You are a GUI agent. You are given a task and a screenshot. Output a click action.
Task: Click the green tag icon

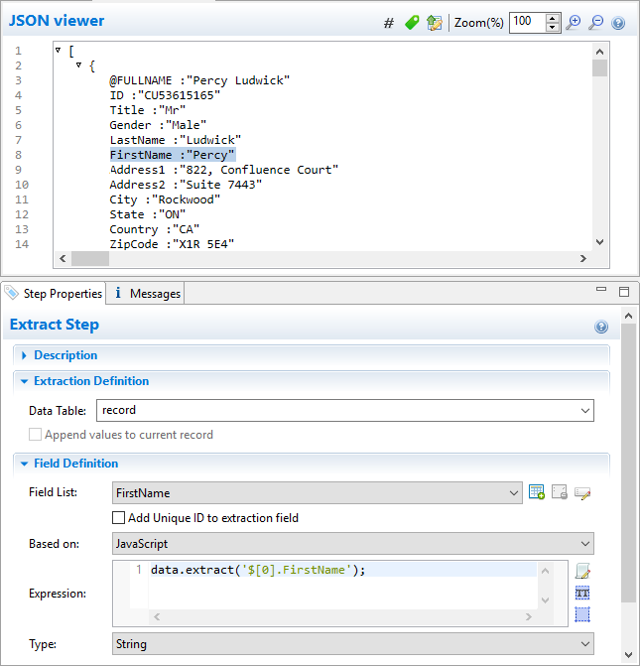point(412,23)
